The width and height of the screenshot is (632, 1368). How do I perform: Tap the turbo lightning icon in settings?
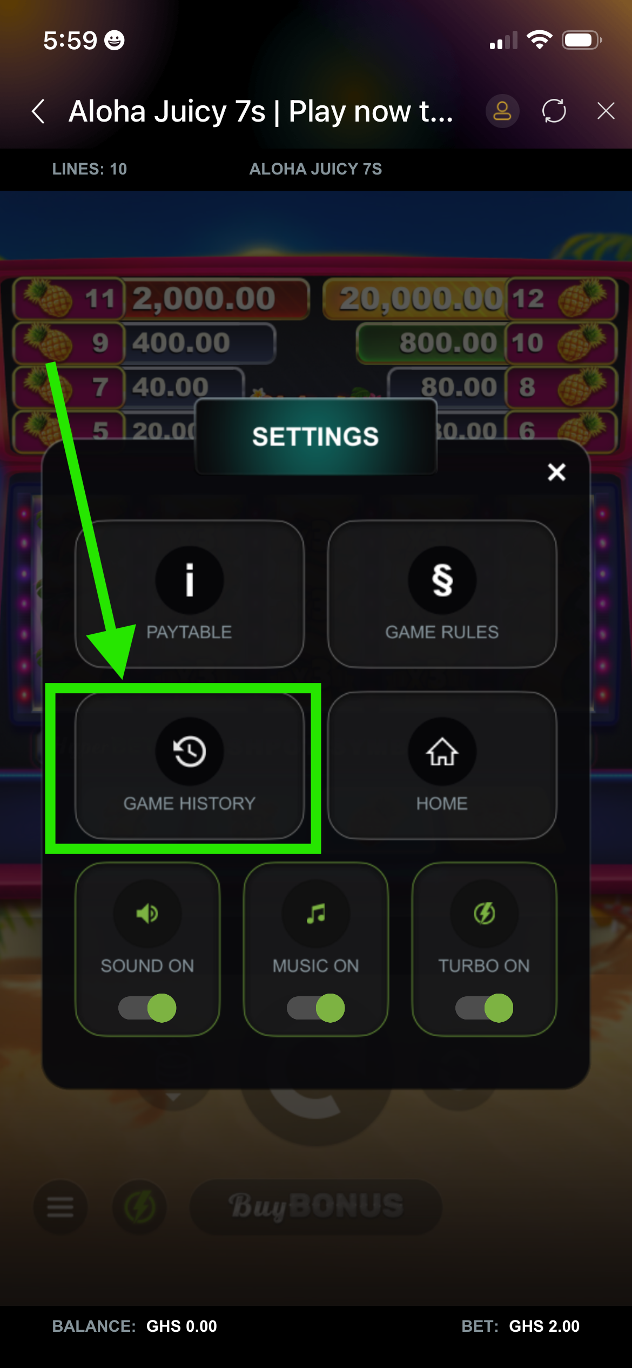pyautogui.click(x=484, y=914)
